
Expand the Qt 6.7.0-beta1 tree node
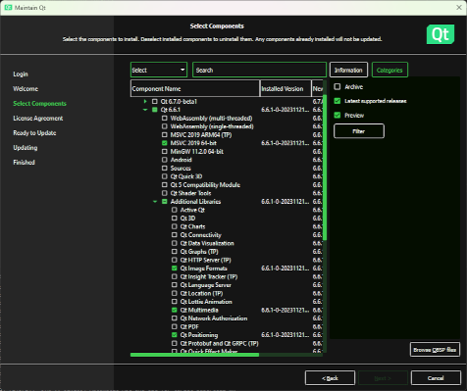click(145, 101)
